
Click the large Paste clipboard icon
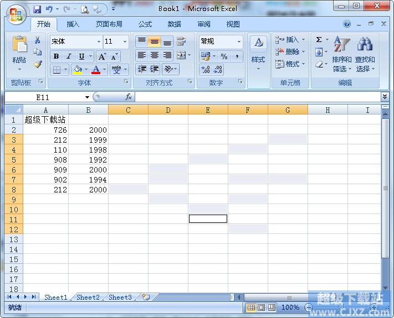(19, 44)
